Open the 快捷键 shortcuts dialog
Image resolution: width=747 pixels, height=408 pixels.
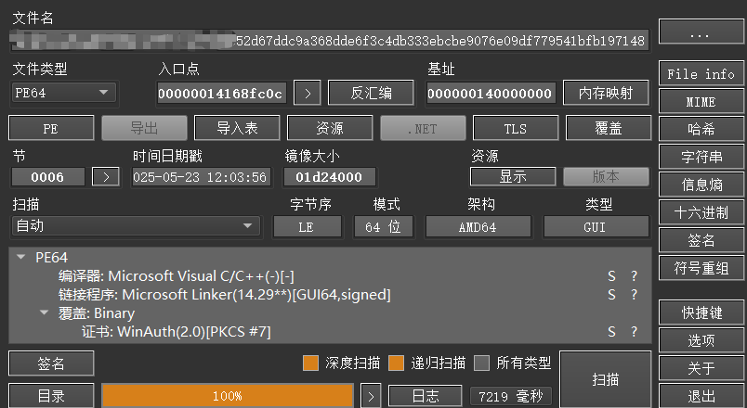tap(701, 312)
